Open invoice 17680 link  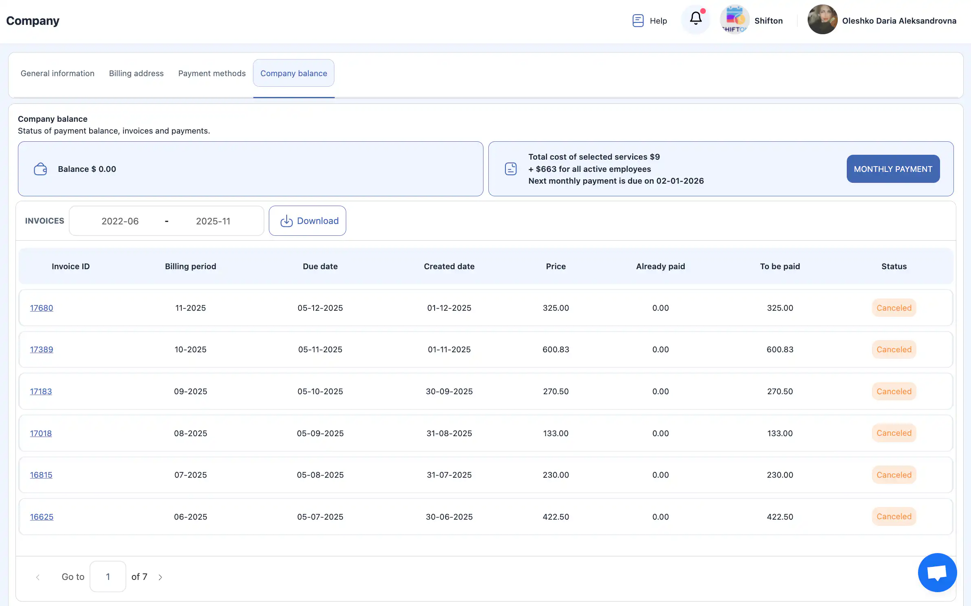coord(42,308)
